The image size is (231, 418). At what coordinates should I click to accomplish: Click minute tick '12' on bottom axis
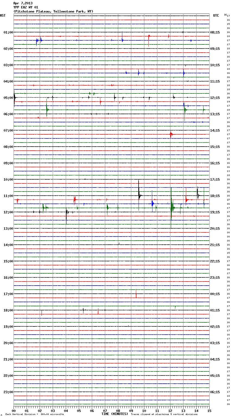[x=170, y=411]
